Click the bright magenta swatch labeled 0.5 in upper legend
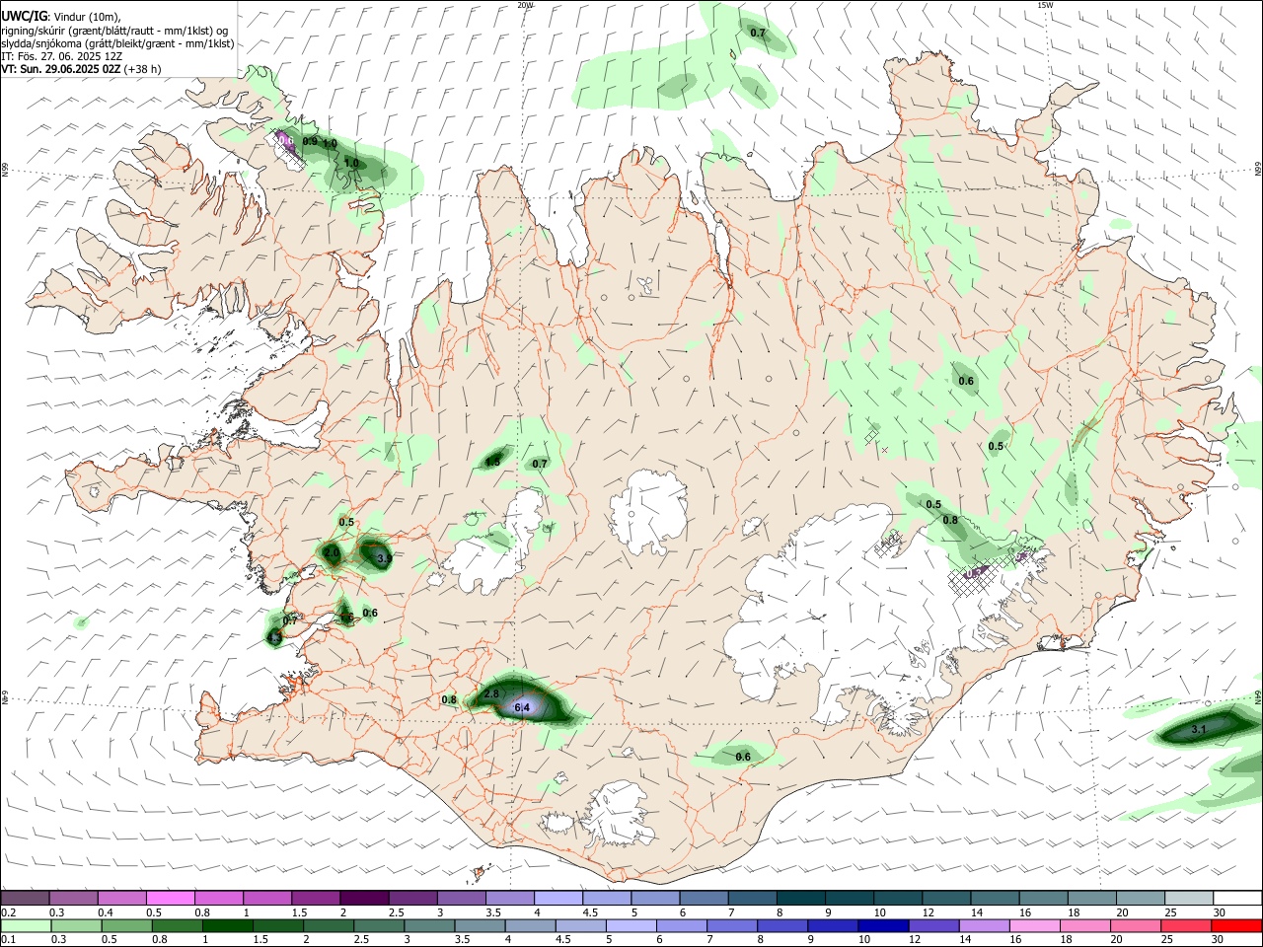The image size is (1263, 947). (170, 898)
